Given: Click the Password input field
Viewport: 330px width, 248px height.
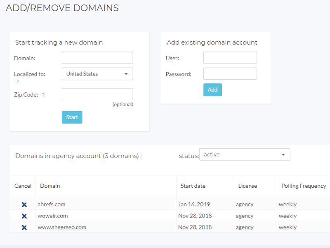Looking at the screenshot, I should 230,74.
